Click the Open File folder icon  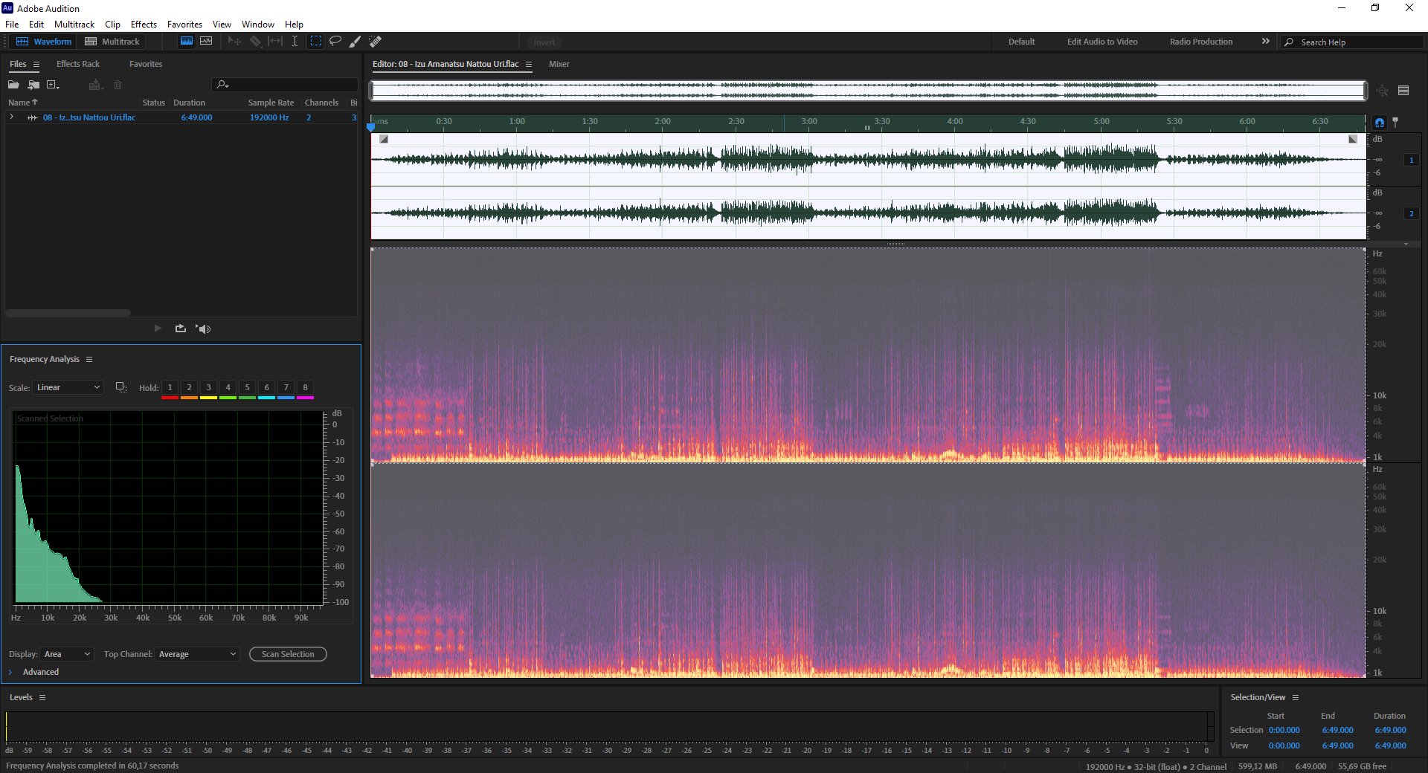13,85
